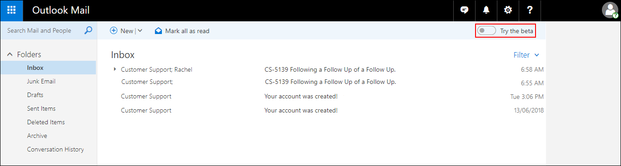Open the Skype chat icon
Image resolution: width=621 pixels, height=166 pixels.
[x=464, y=10]
